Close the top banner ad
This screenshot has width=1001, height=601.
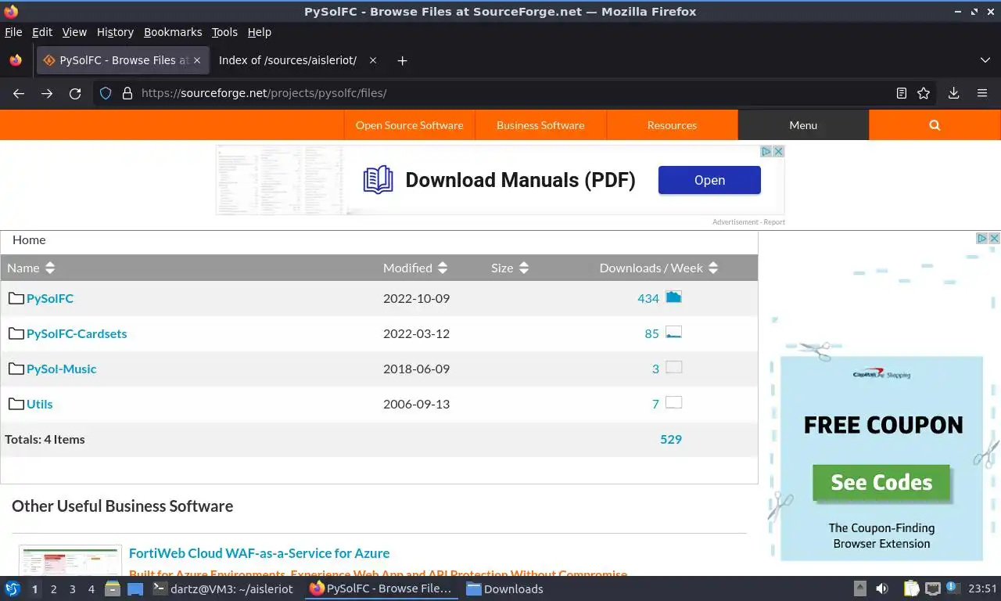tap(778, 152)
